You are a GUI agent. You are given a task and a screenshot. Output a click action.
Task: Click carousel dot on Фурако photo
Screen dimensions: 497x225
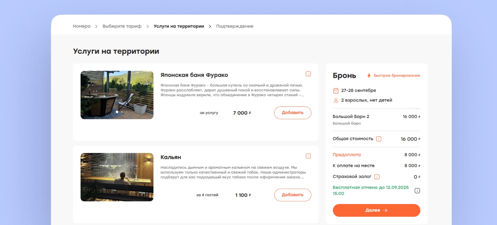[x=117, y=112]
